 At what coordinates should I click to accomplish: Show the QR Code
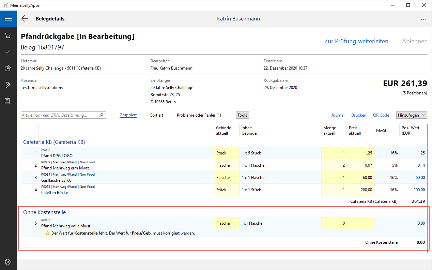(x=381, y=115)
